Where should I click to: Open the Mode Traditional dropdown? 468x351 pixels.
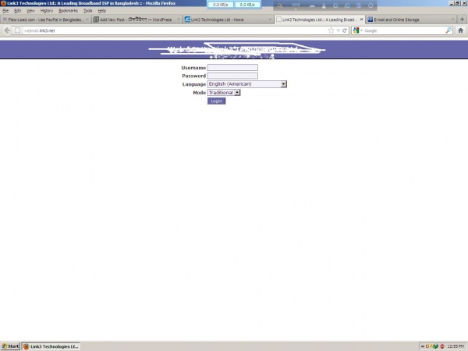[x=224, y=93]
